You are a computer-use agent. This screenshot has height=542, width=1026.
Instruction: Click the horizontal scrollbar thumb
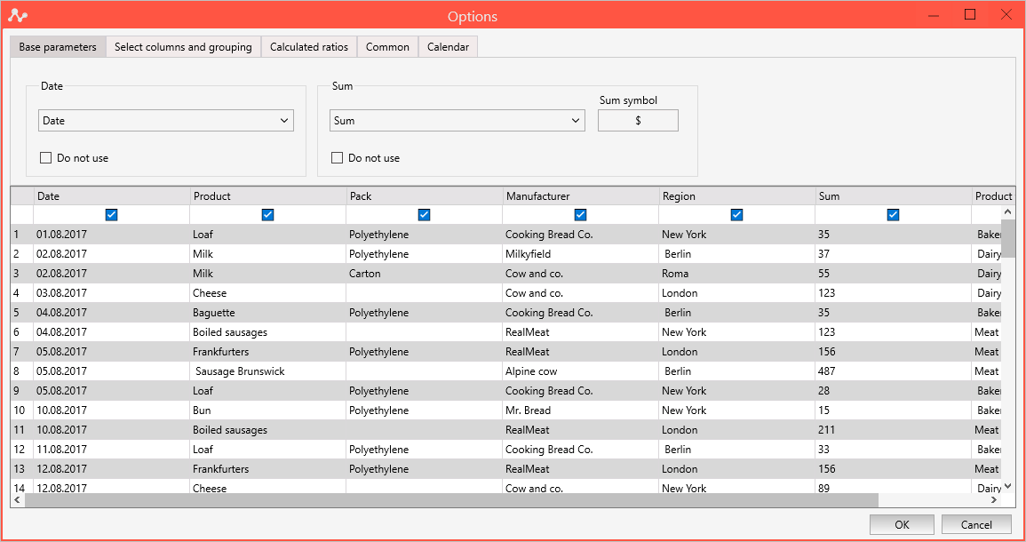point(451,499)
